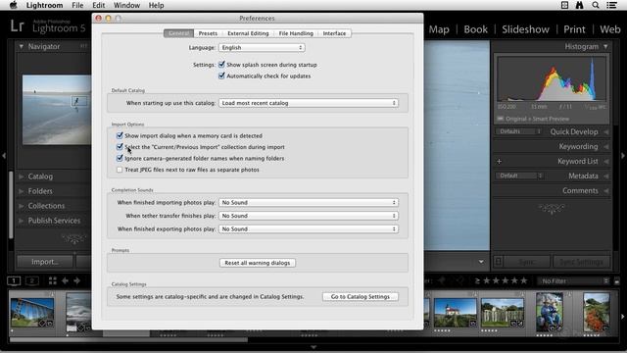Screen dimensions: 627x353
Task: Open the Edit menu
Action: tap(98, 5)
